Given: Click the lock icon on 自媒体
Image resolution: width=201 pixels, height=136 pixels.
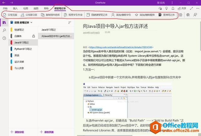Looking at the screenshot, I should (34, 36).
